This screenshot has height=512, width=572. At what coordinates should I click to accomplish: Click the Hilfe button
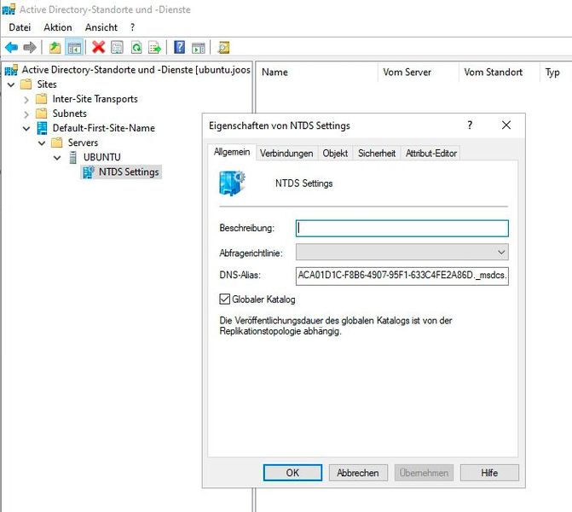489,473
